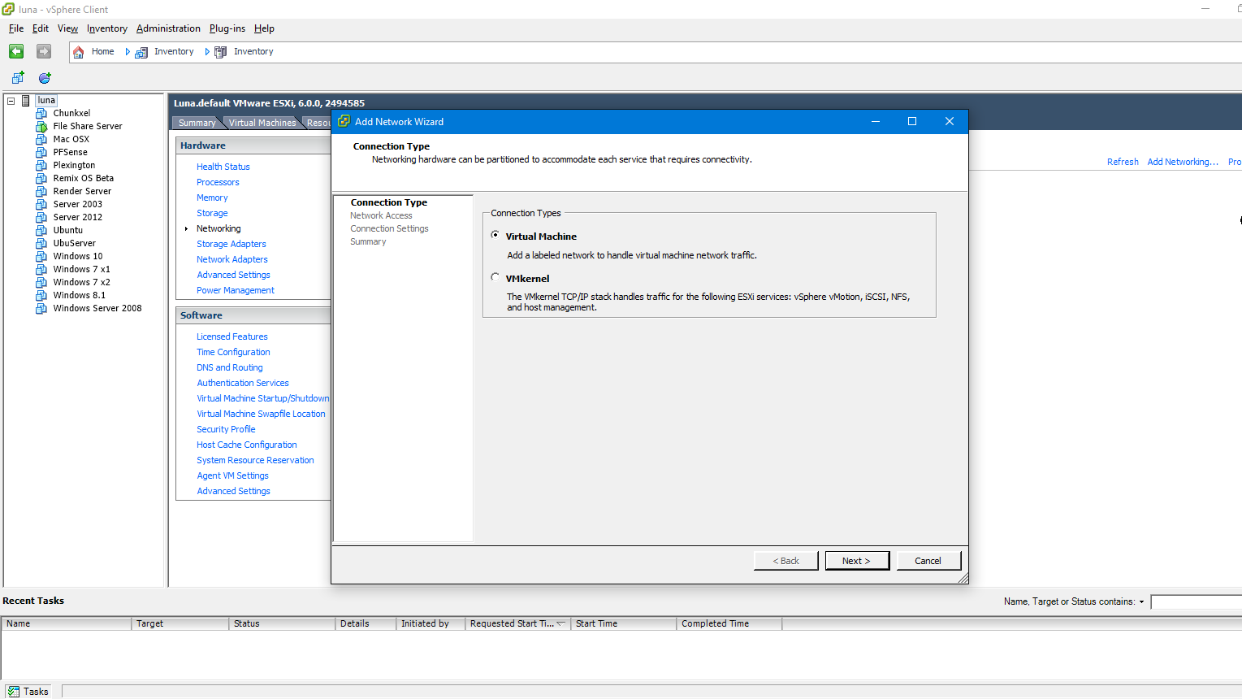Click the recent tasks filter input field
The width and height of the screenshot is (1242, 699).
[x=1197, y=602]
